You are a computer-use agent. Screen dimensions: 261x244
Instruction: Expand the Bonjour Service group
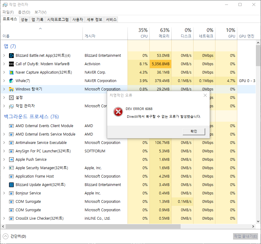tap(4, 193)
